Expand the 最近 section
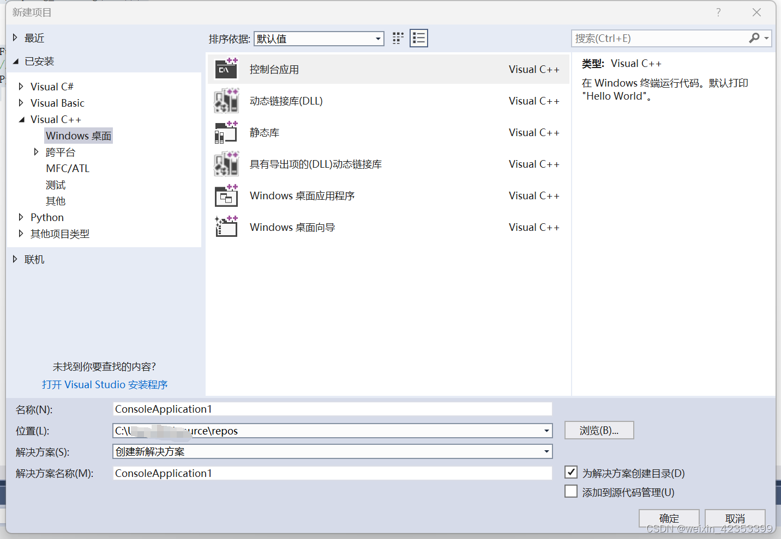This screenshot has height=539, width=781. click(x=15, y=38)
